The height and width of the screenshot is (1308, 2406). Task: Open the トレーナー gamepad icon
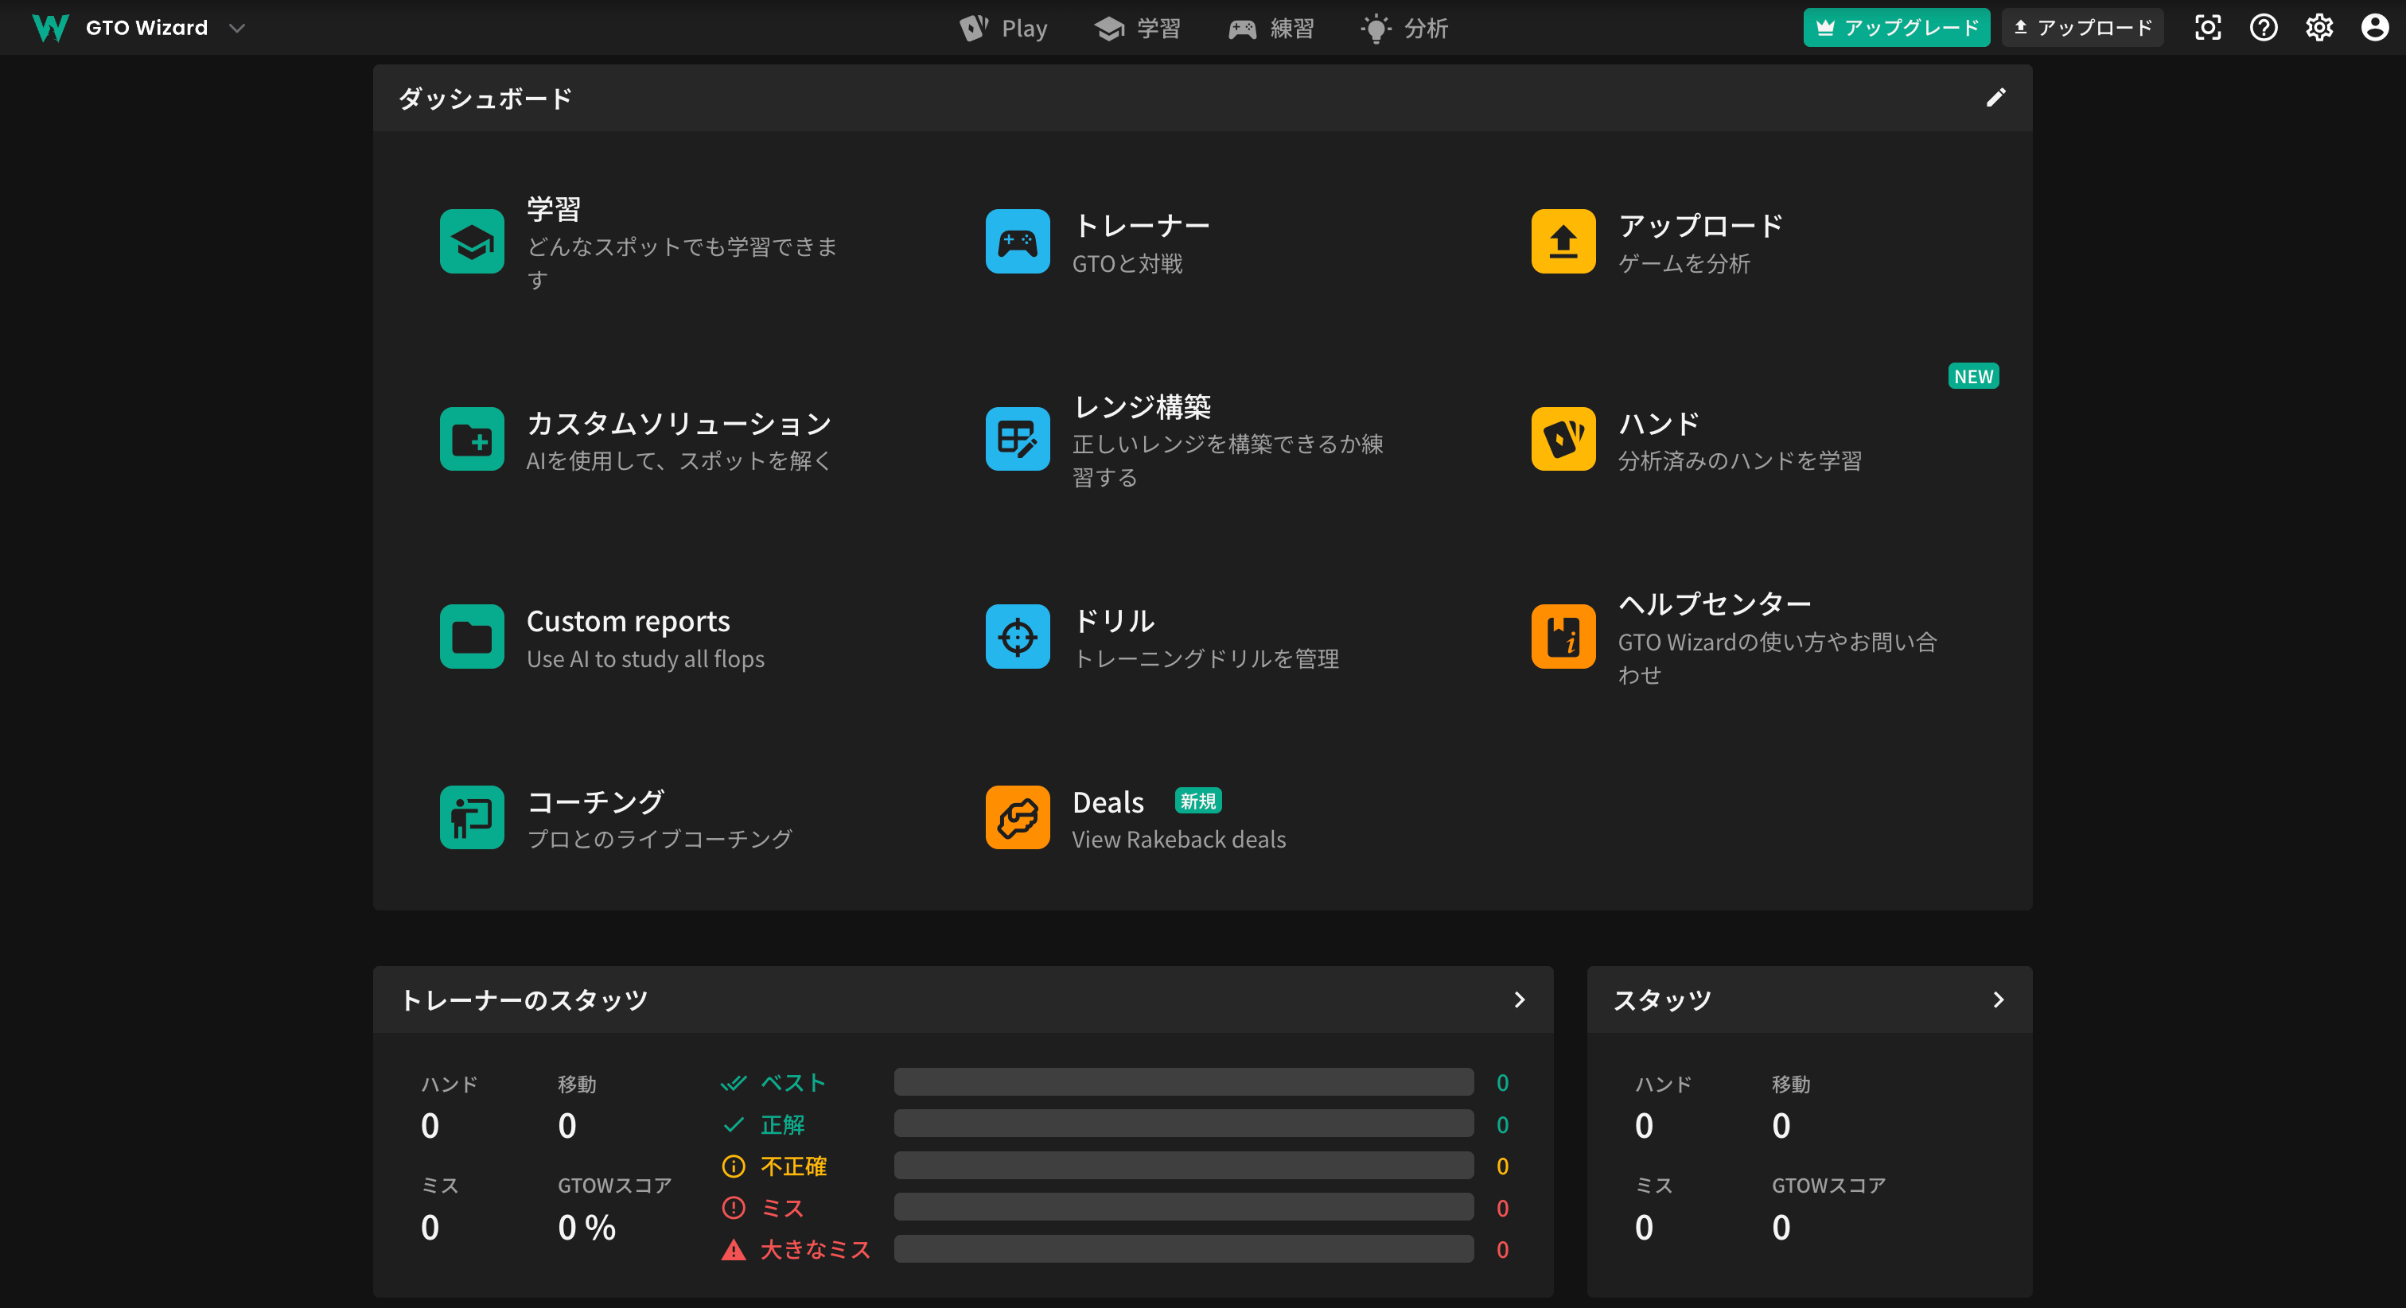click(1017, 242)
